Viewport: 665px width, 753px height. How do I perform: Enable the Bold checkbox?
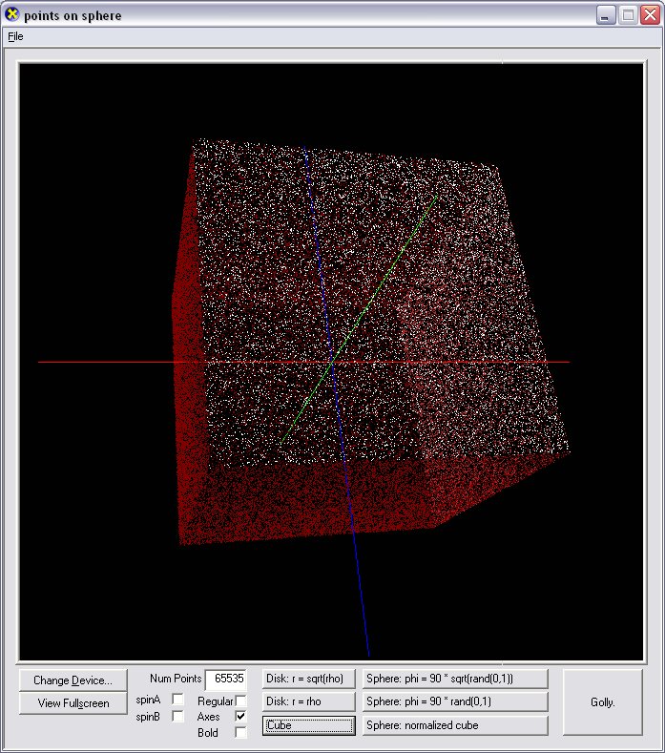(x=240, y=733)
